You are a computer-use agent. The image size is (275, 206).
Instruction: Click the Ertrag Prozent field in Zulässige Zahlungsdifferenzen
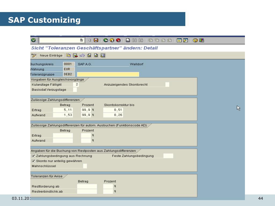(x=86, y=110)
